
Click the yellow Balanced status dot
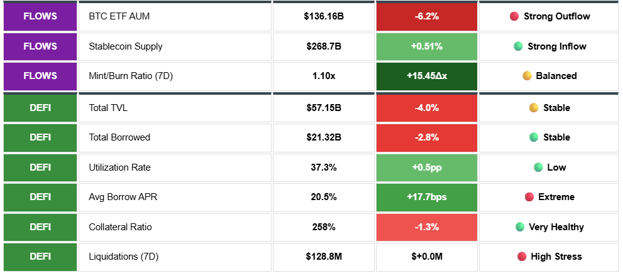tap(527, 76)
